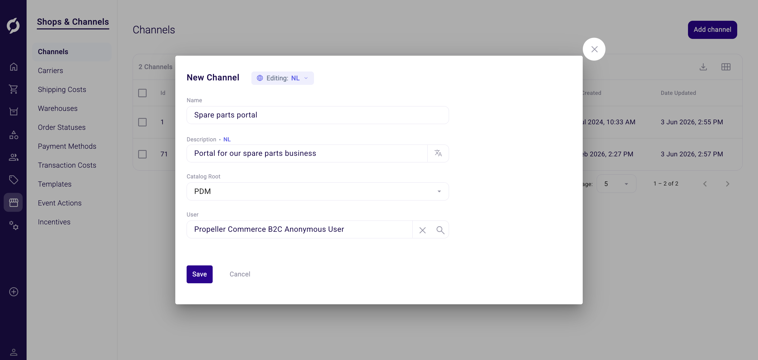758x360 pixels.
Task: Click the Propeller logo icon
Action: point(13,25)
